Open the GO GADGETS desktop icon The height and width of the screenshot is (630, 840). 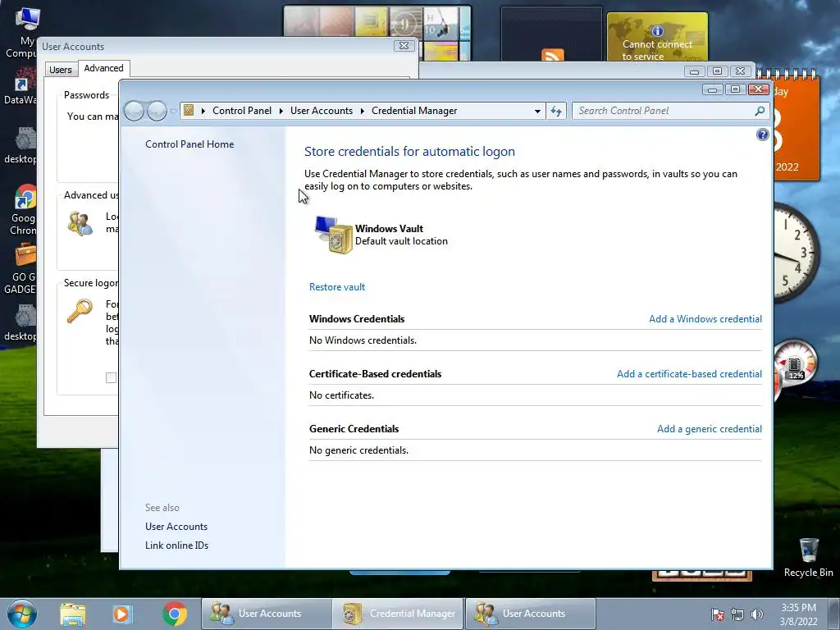click(x=21, y=268)
